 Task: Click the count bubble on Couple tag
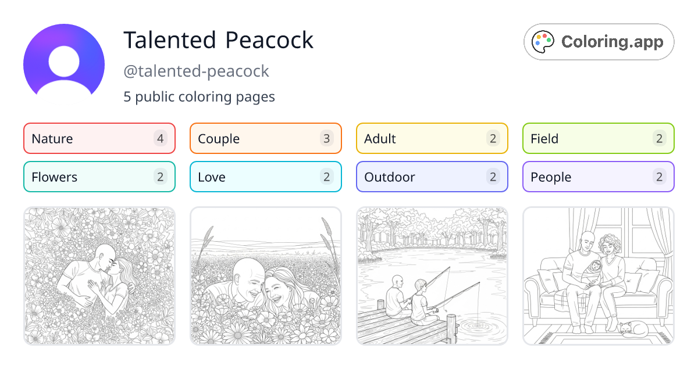point(326,138)
